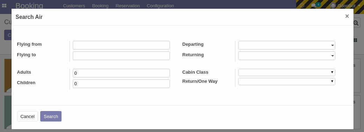Expand the Departing date dropdown
The height and width of the screenshot is (132, 364).
[286, 45]
